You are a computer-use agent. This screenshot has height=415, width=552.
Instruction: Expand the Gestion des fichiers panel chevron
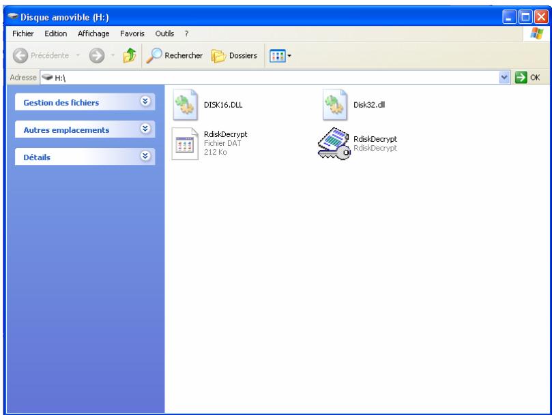(x=145, y=102)
